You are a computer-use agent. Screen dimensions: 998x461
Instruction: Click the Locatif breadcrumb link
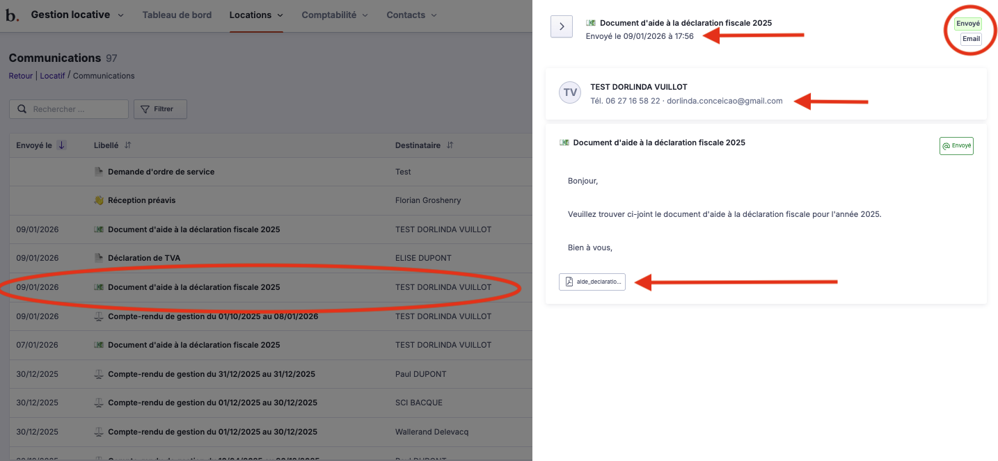(52, 76)
